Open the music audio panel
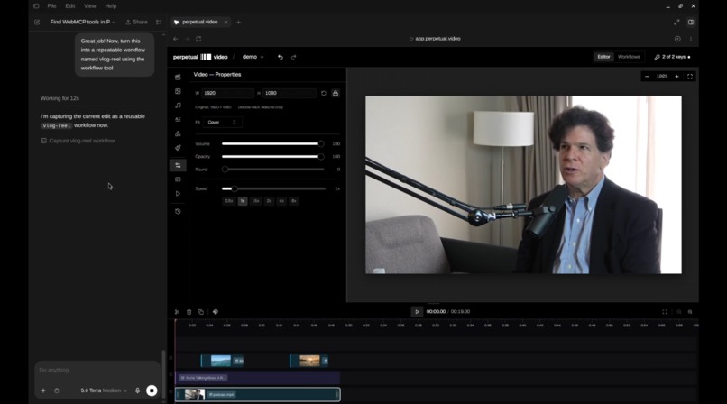The height and width of the screenshot is (404, 727). 178,106
